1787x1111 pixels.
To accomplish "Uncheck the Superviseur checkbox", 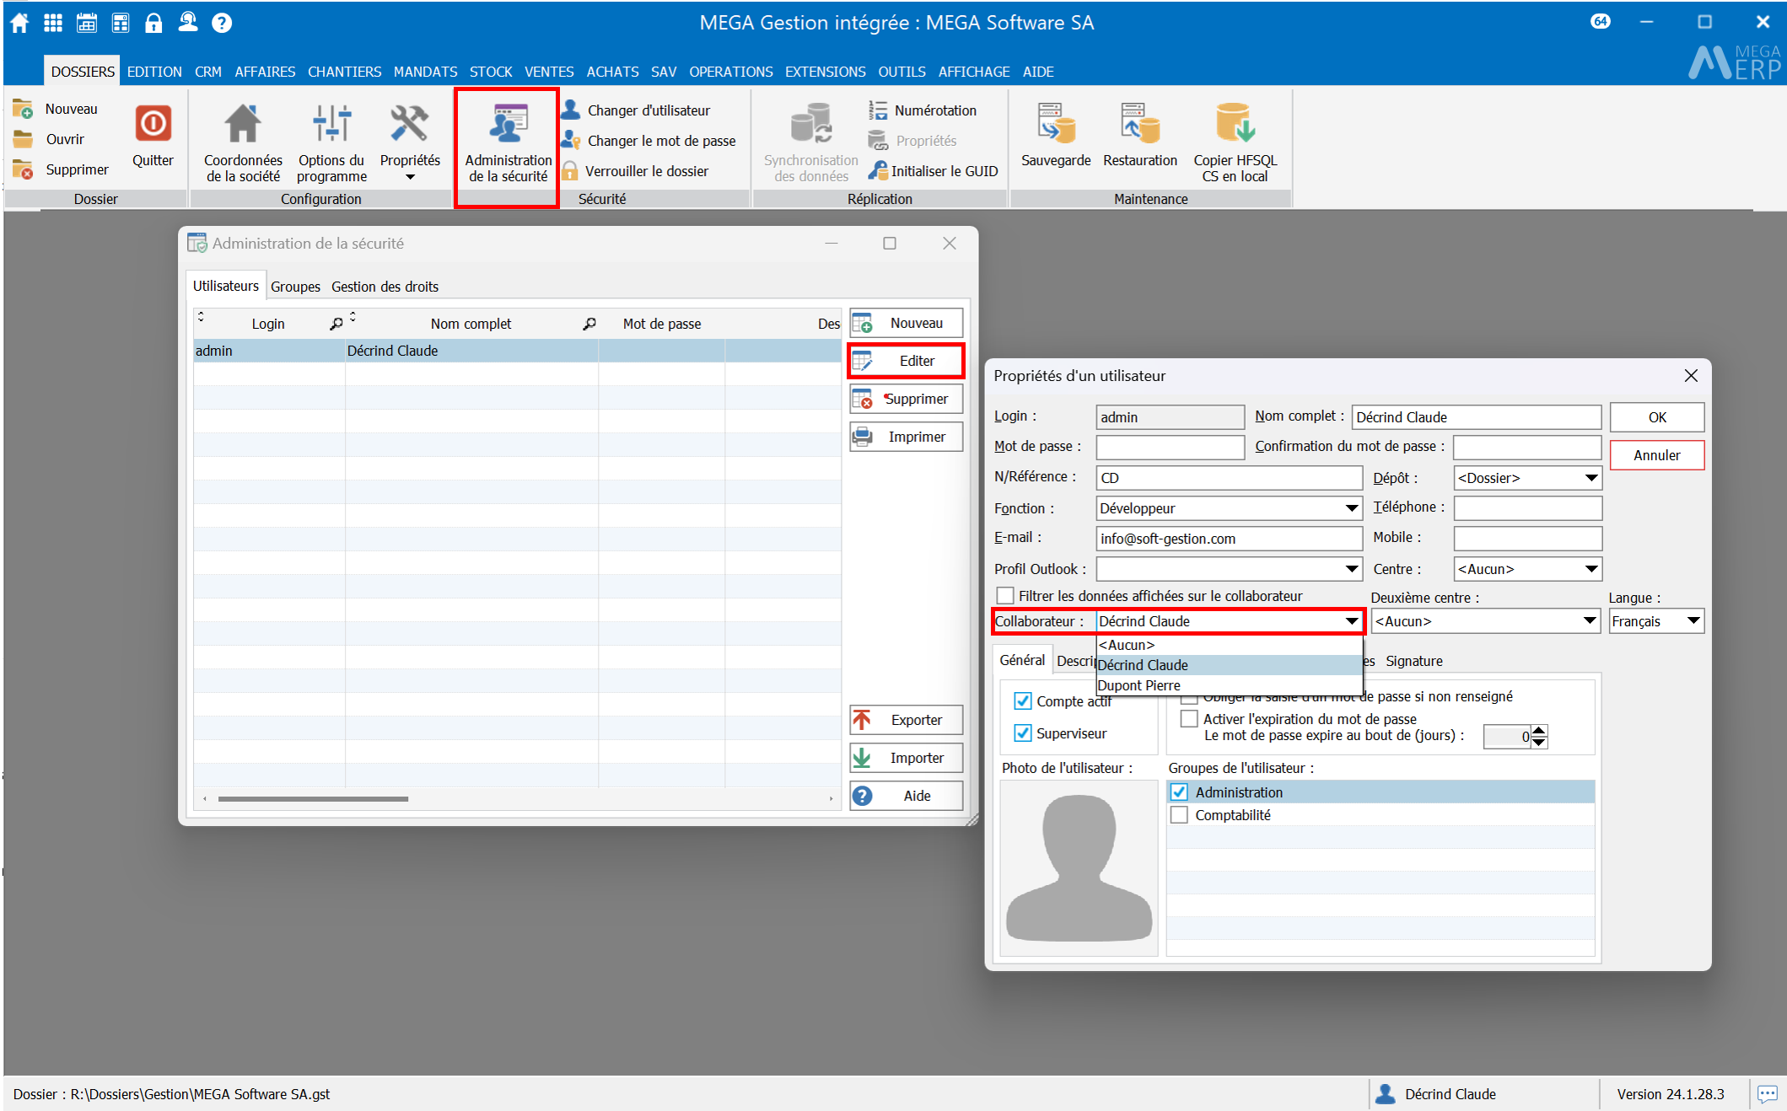I will tap(1023, 733).
